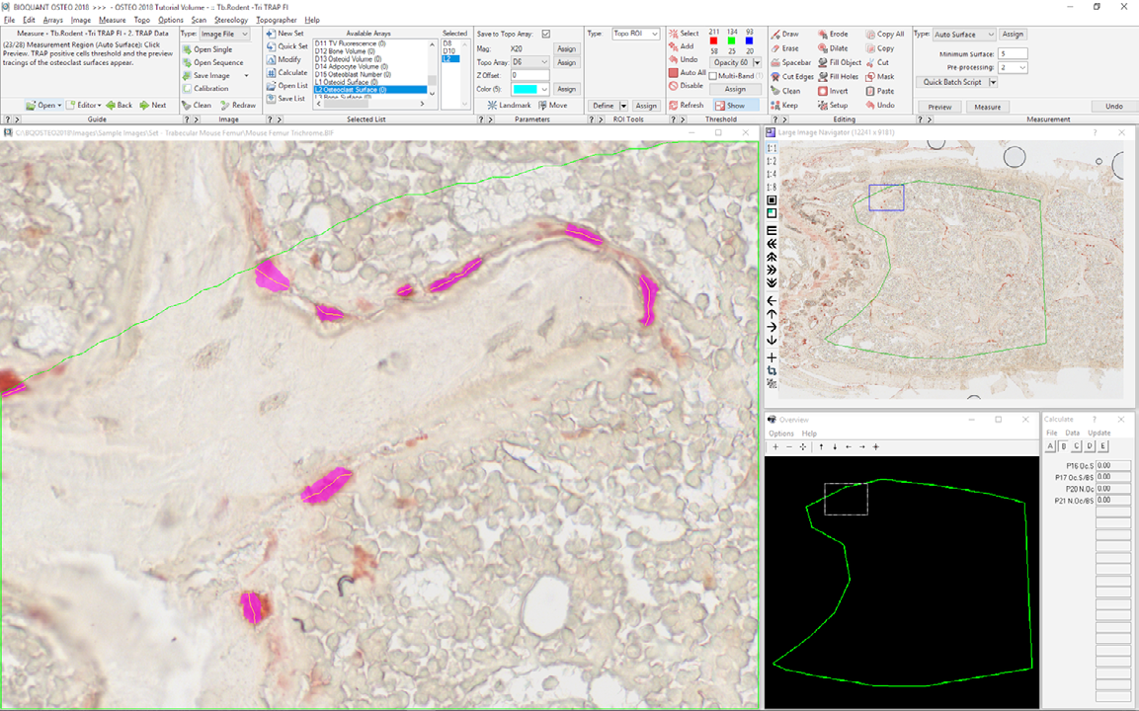Click the Minimum Surface input field

tap(1013, 53)
